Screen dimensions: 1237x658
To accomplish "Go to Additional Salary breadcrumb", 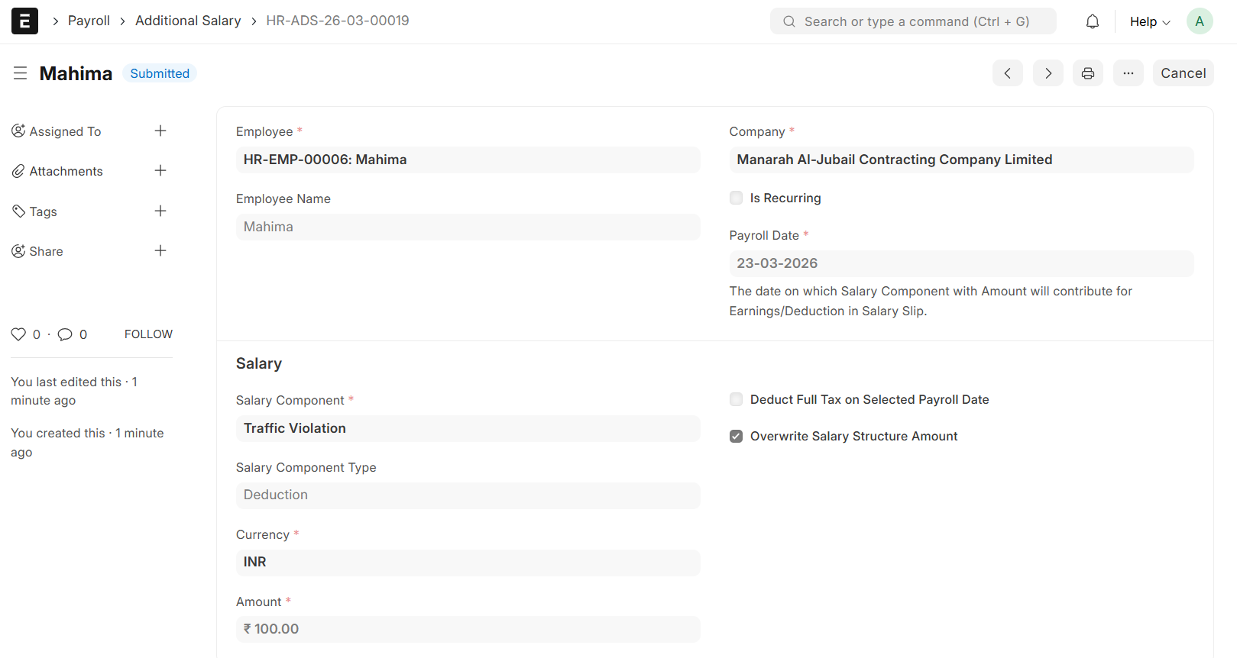I will [188, 21].
